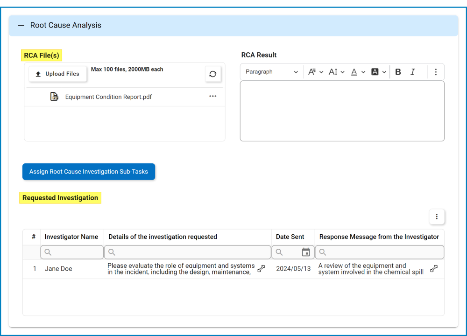
Task: Open the Requested Investigation table options menu
Action: 437,217
